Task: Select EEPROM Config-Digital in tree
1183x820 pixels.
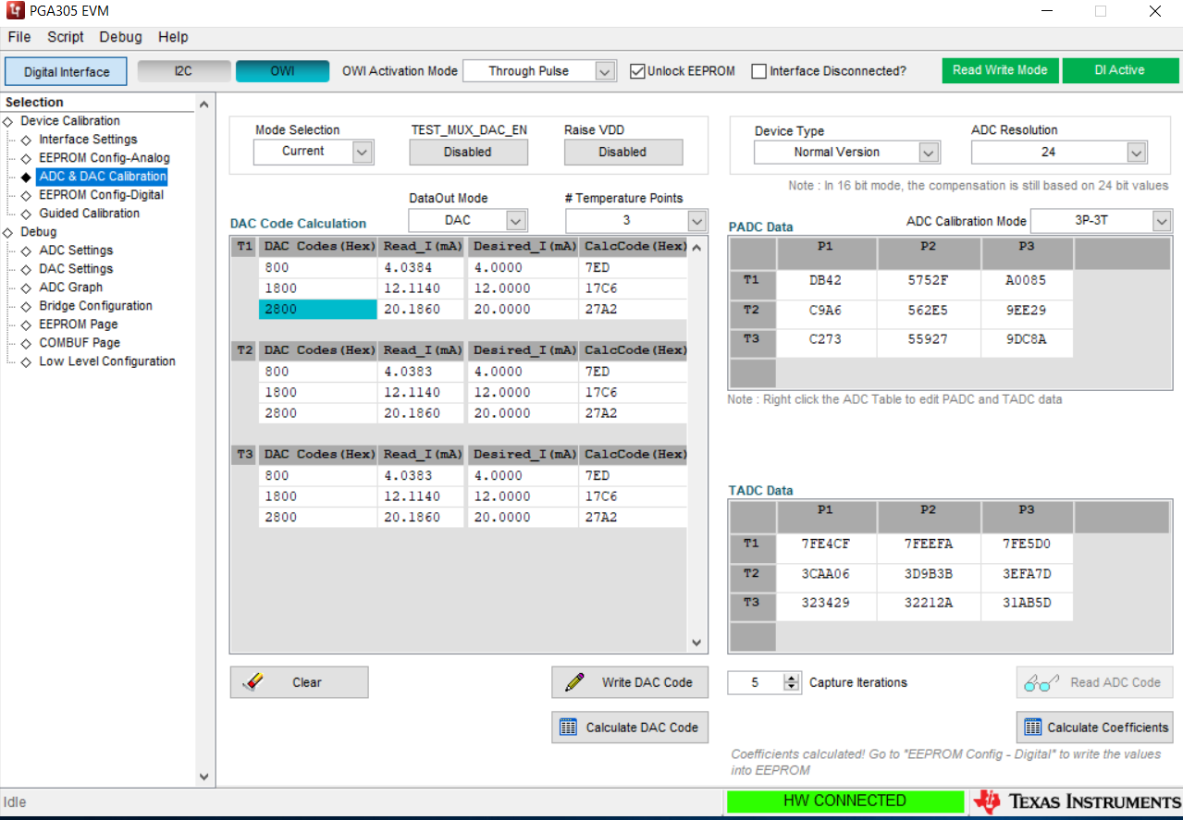Action: tap(102, 195)
